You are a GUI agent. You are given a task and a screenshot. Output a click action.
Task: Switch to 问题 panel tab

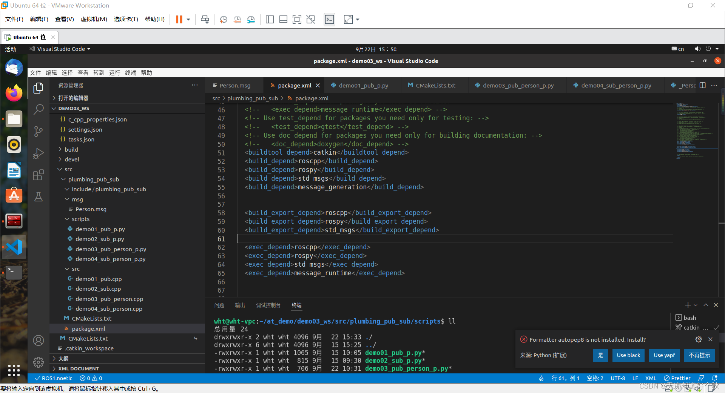coord(219,305)
